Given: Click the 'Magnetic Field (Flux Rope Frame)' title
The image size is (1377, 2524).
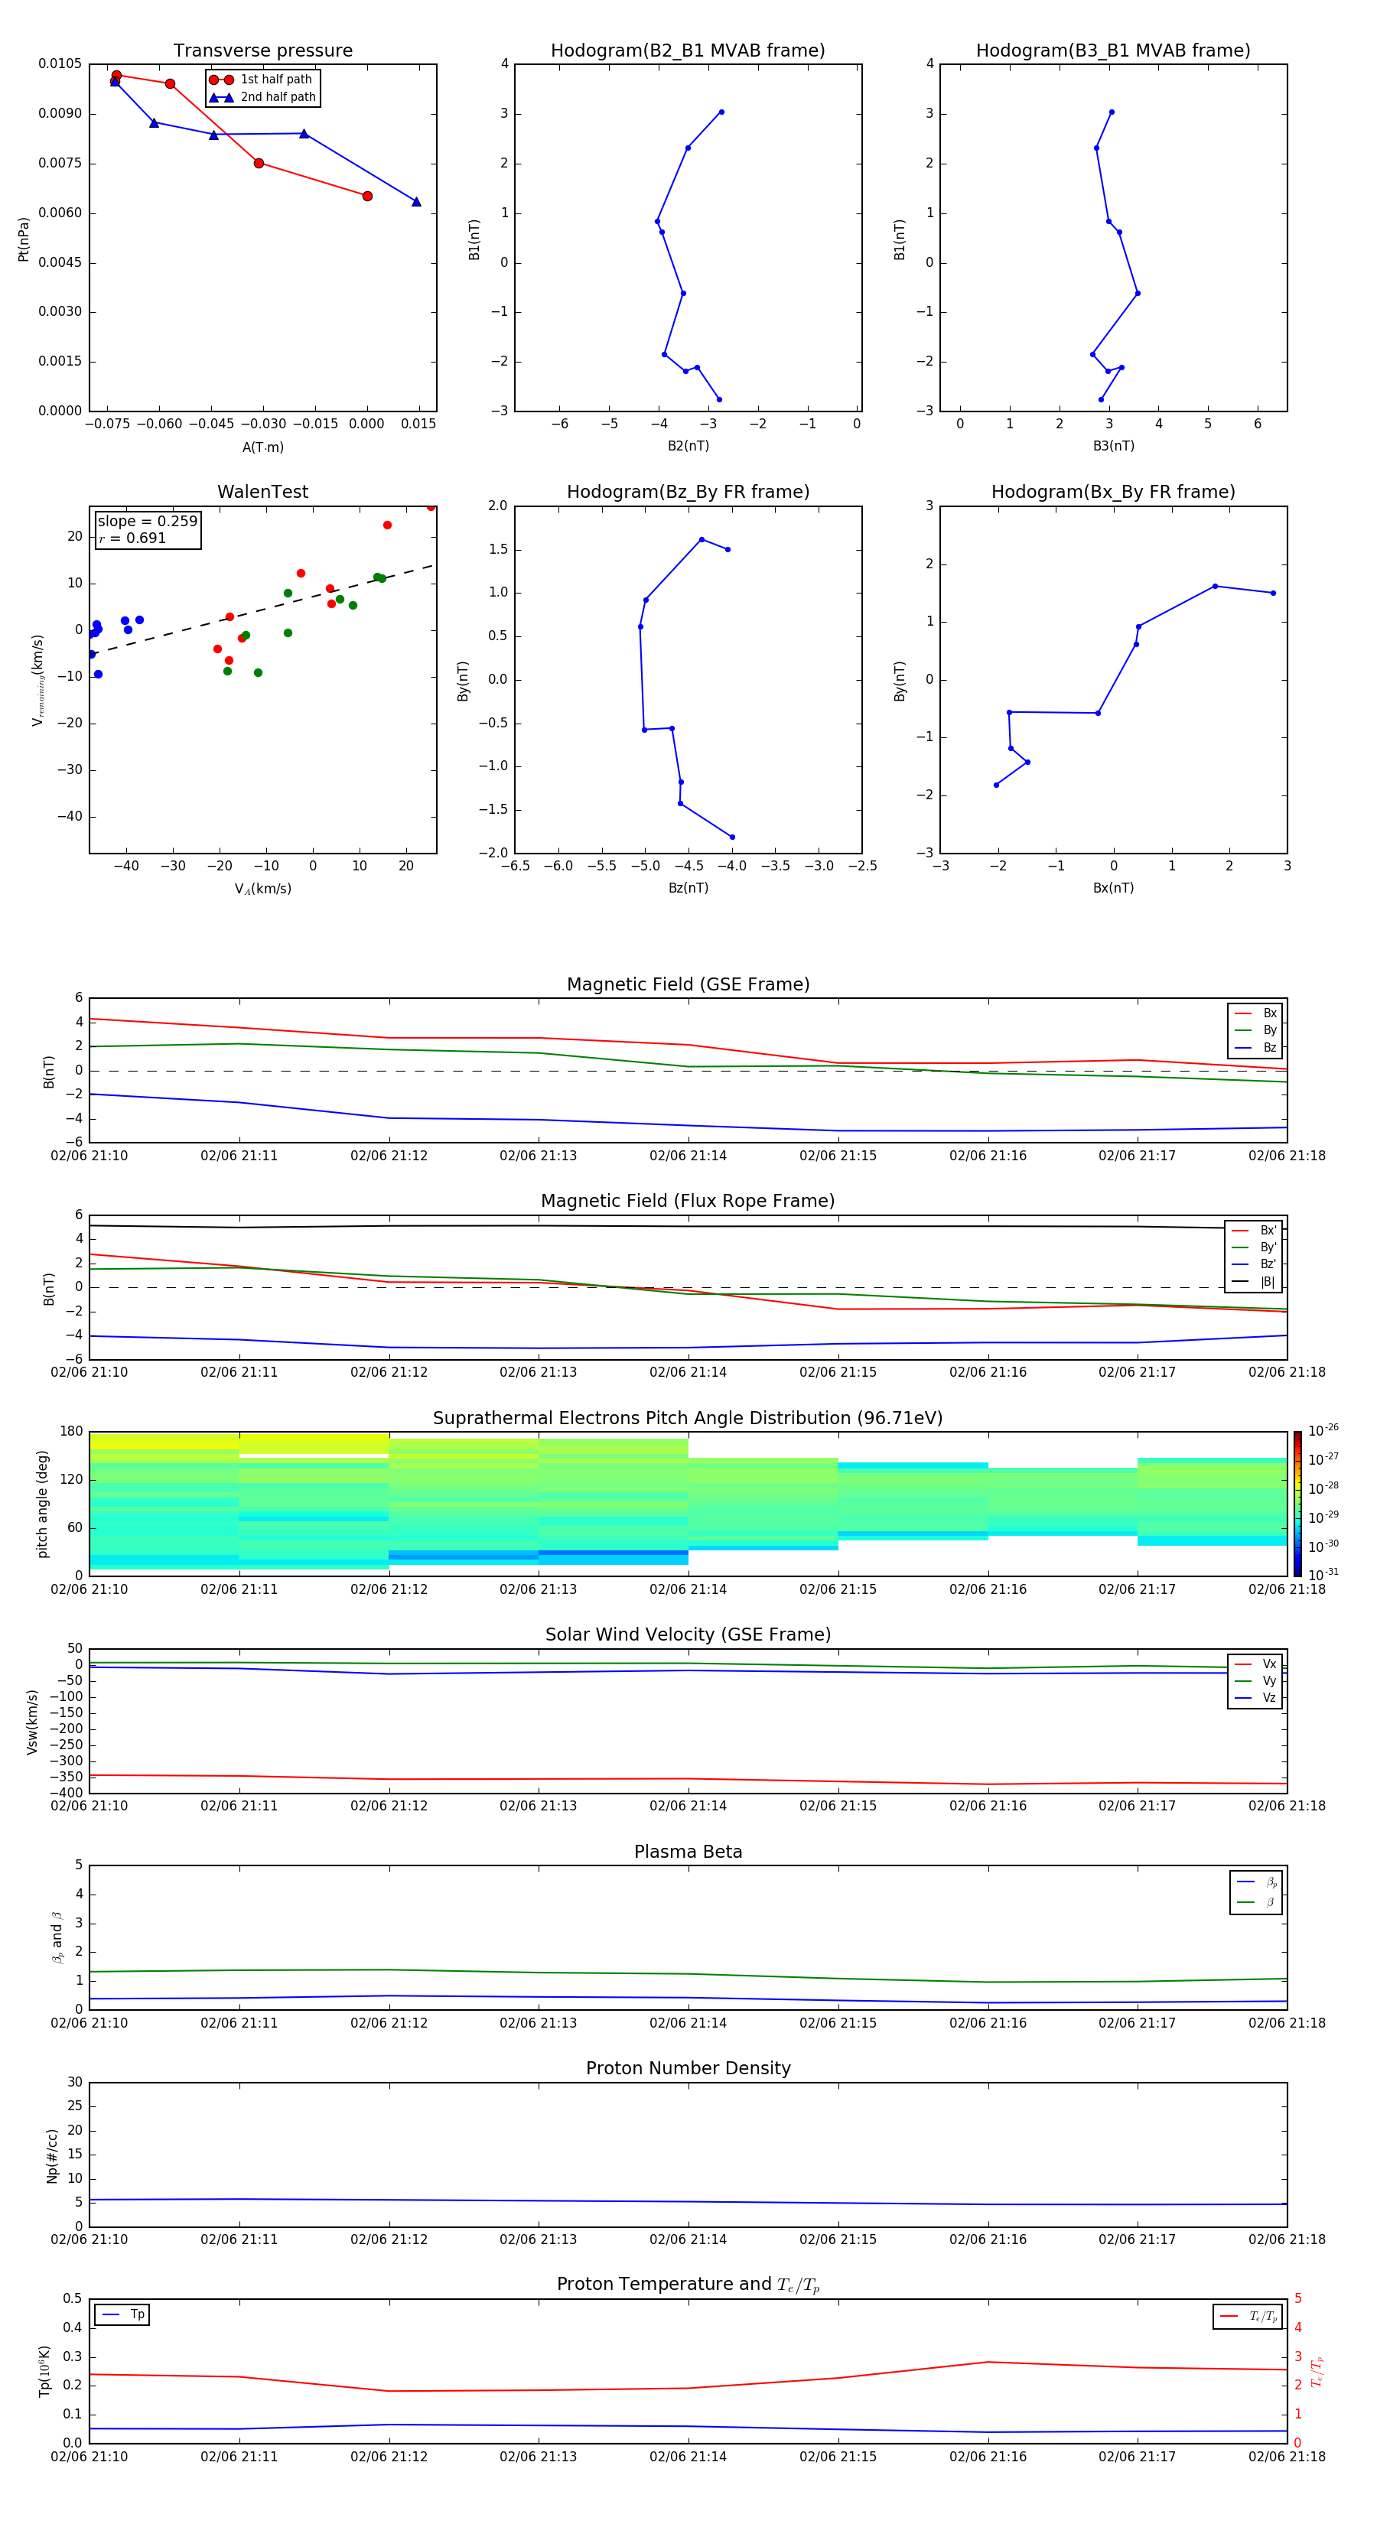Looking at the screenshot, I should coord(688,1200).
